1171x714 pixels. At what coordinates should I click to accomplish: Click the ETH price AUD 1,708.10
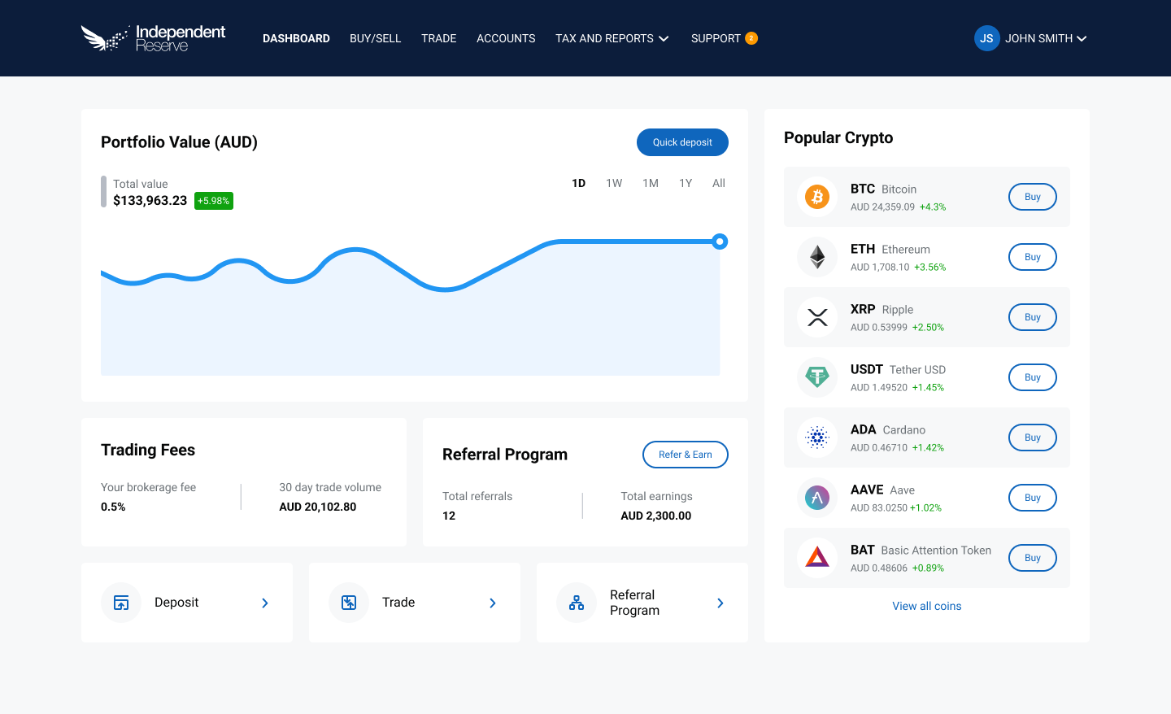coord(880,267)
